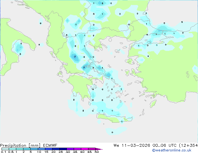Select the dark blue swatch between 20 and 25
This screenshot has height=153, width=198.
[56, 149]
